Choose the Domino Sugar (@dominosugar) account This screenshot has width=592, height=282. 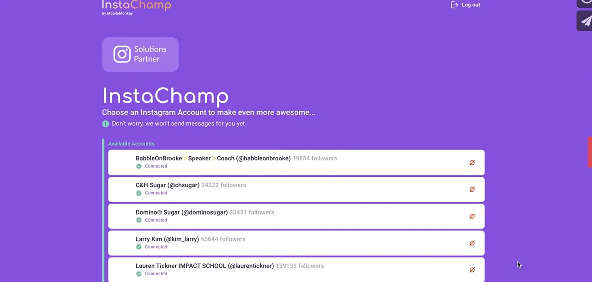click(296, 216)
